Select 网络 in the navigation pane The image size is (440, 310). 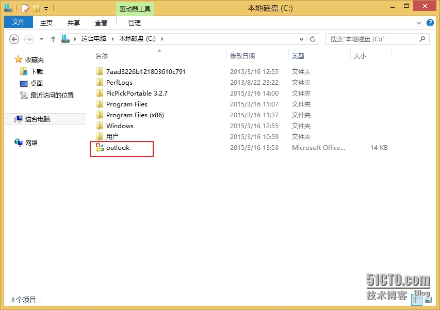31,143
